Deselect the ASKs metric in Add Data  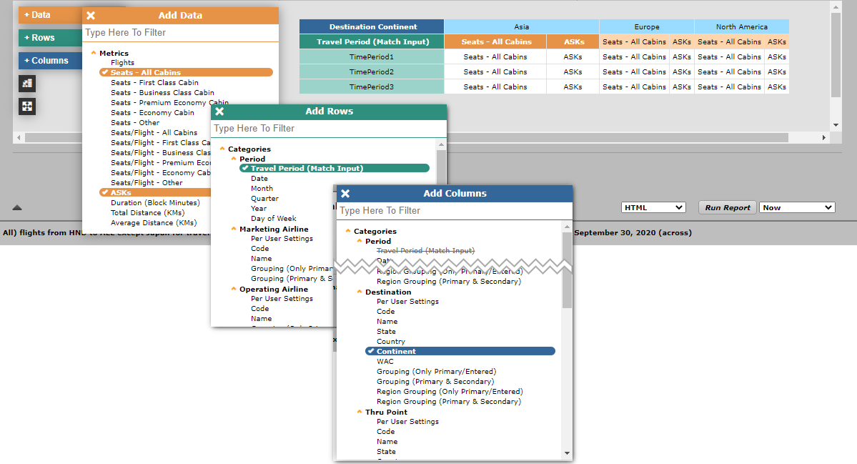(x=156, y=192)
